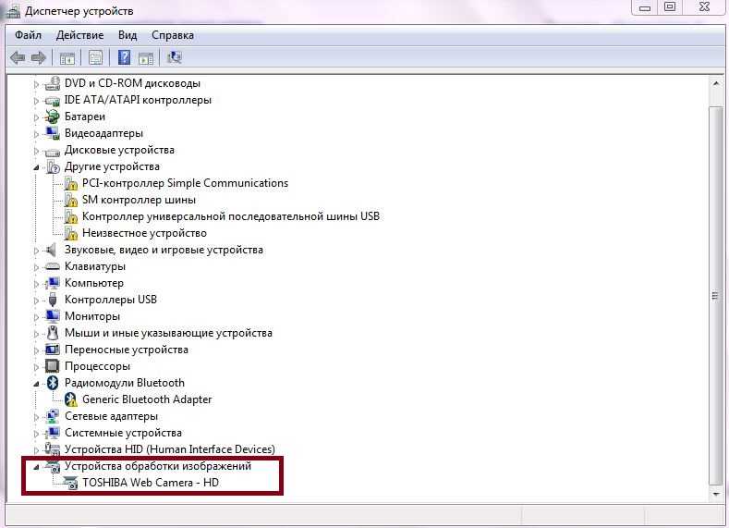Click the mouse icon for Мыши
The height and width of the screenshot is (528, 729).
tap(53, 333)
